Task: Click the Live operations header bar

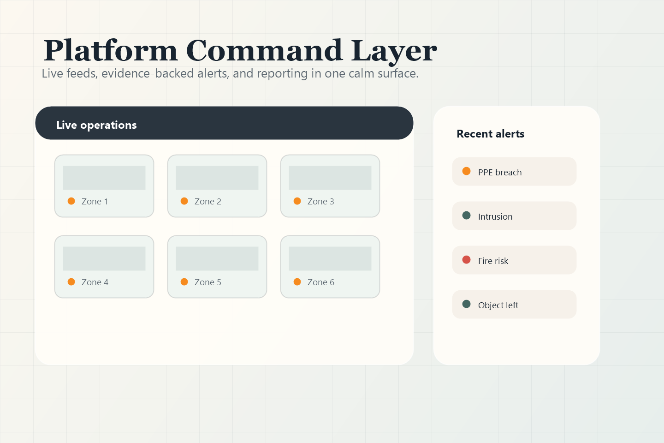Action: [224, 123]
